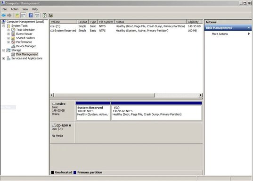Click the Services and Applications icon
Viewport: 253px width, 181px height.
tap(8, 58)
